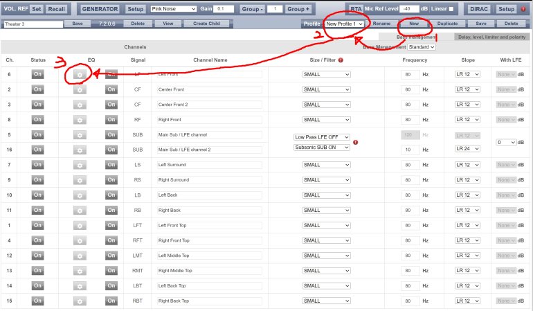This screenshot has height=311, width=533.
Task: Open With LFE 0 dB dropdown for subwoofer
Action: [x=506, y=142]
